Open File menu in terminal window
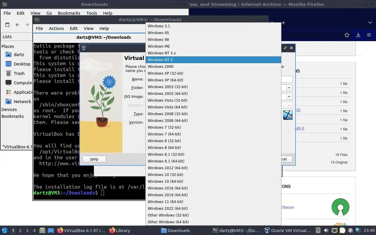The height and width of the screenshot is (235, 376). pyautogui.click(x=39, y=28)
